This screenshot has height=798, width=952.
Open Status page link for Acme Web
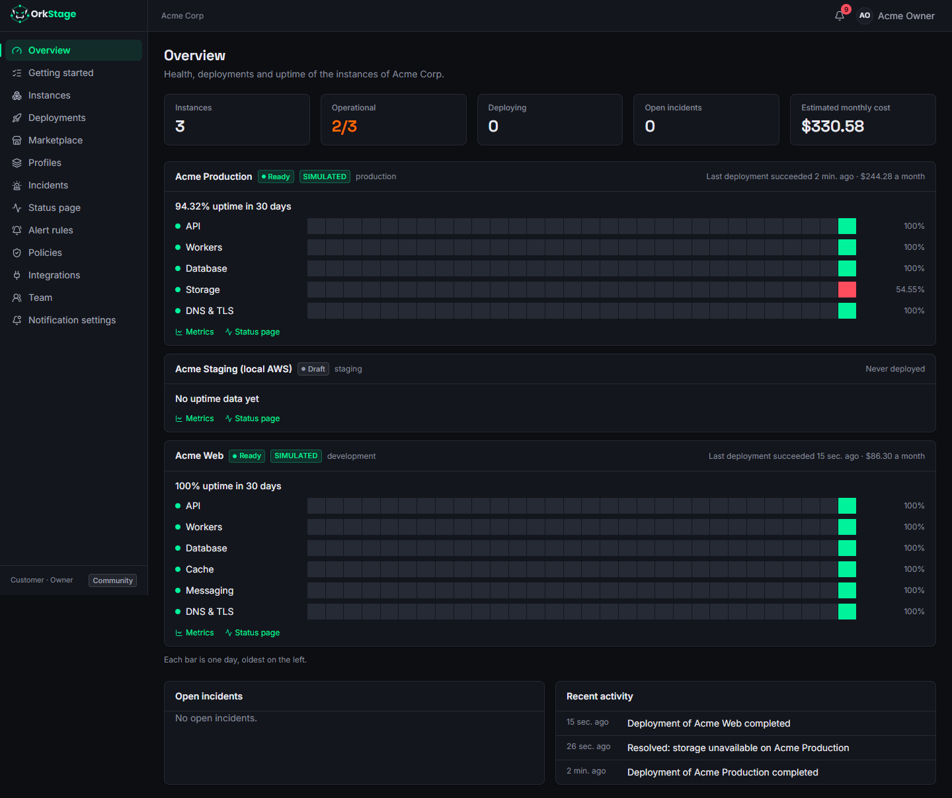tap(253, 633)
